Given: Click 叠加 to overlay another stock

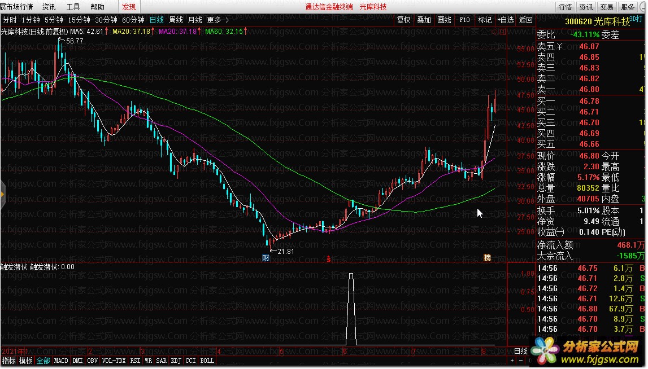Looking at the screenshot, I should pyautogui.click(x=424, y=20).
